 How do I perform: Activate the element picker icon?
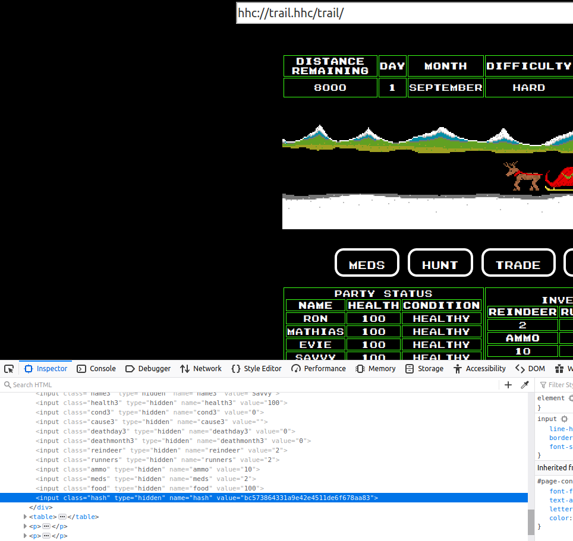coord(9,369)
